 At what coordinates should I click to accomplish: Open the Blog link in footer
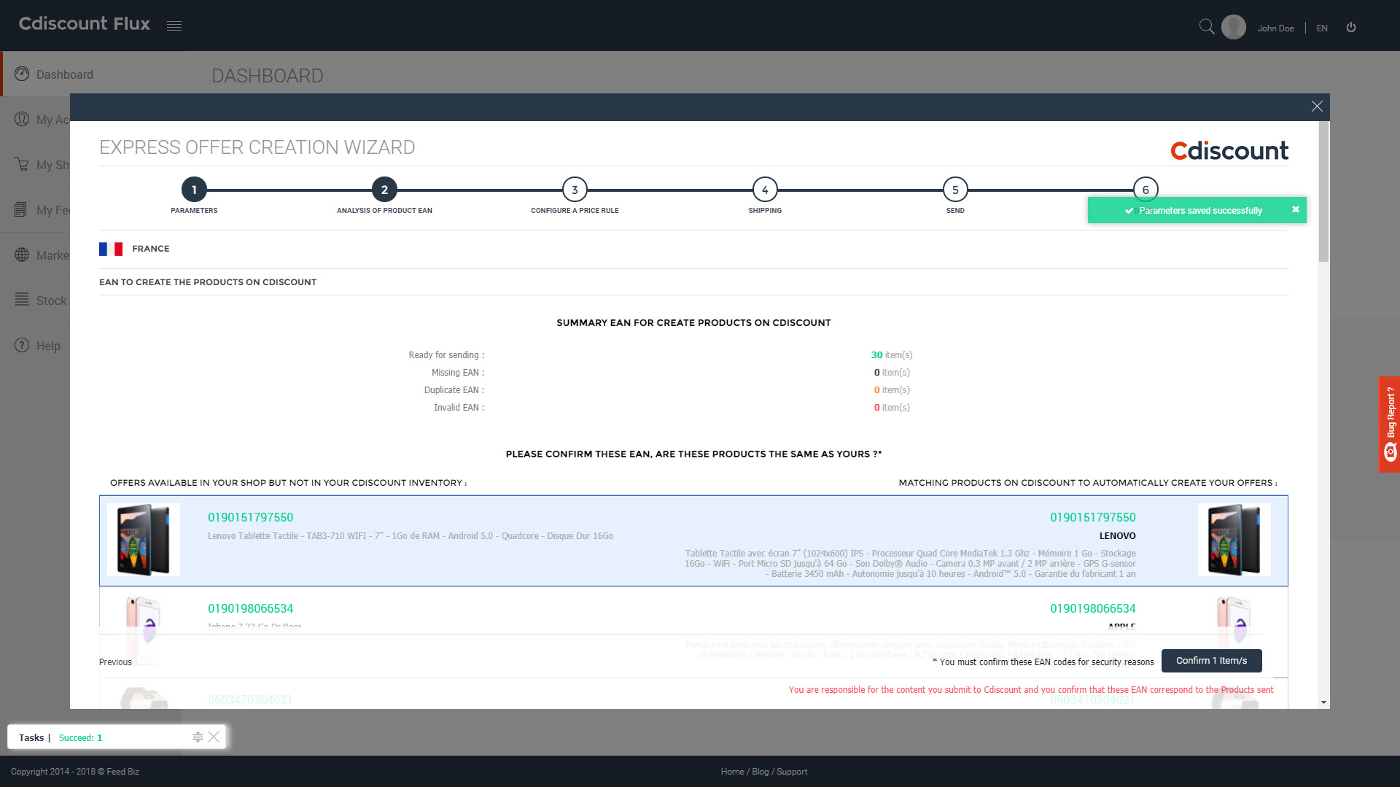(760, 772)
